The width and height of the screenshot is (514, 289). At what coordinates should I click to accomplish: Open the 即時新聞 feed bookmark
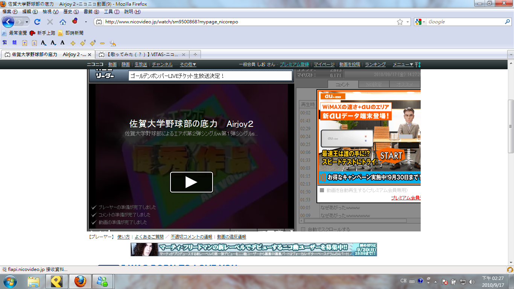(x=71, y=33)
